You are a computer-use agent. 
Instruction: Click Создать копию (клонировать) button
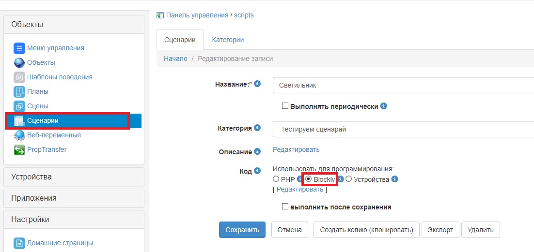coord(366,230)
